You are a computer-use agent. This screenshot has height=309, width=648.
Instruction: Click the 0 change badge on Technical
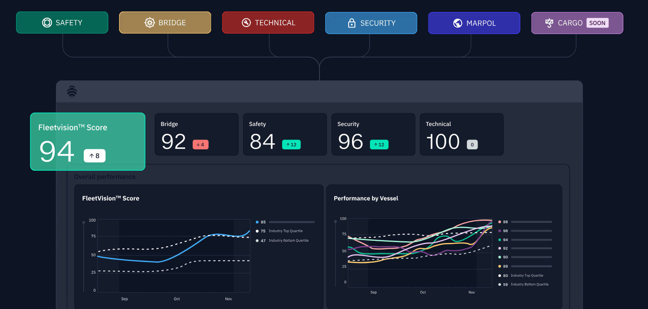(x=472, y=144)
